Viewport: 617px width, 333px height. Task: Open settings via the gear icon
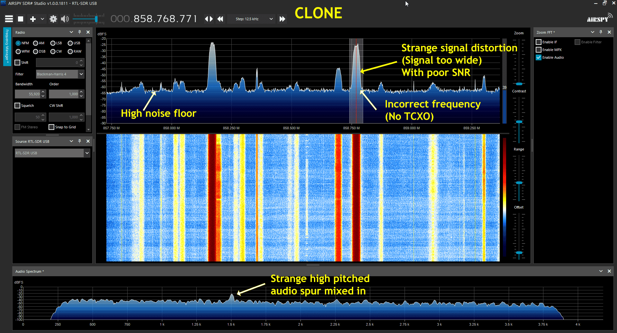(x=53, y=19)
